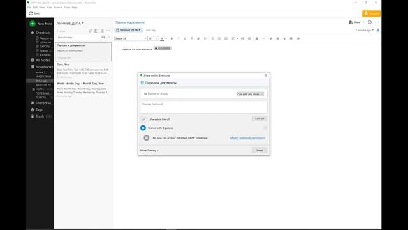
Task: Click remove formatting icon at toolbar end
Action: [298, 38]
